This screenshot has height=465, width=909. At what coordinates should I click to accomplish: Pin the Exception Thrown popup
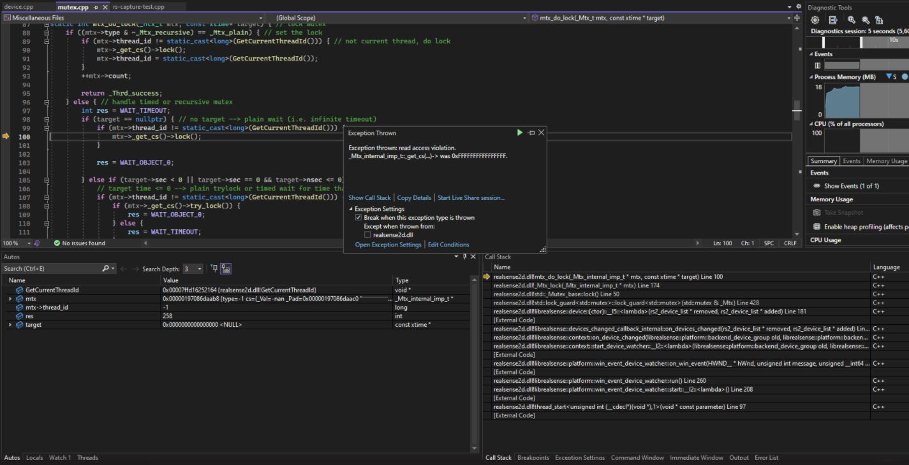coord(531,132)
